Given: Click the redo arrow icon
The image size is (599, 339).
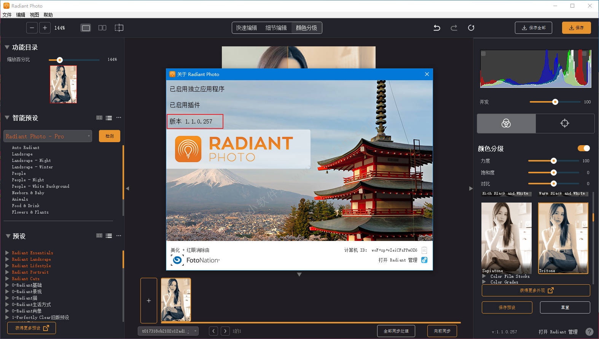Looking at the screenshot, I should pos(454,28).
